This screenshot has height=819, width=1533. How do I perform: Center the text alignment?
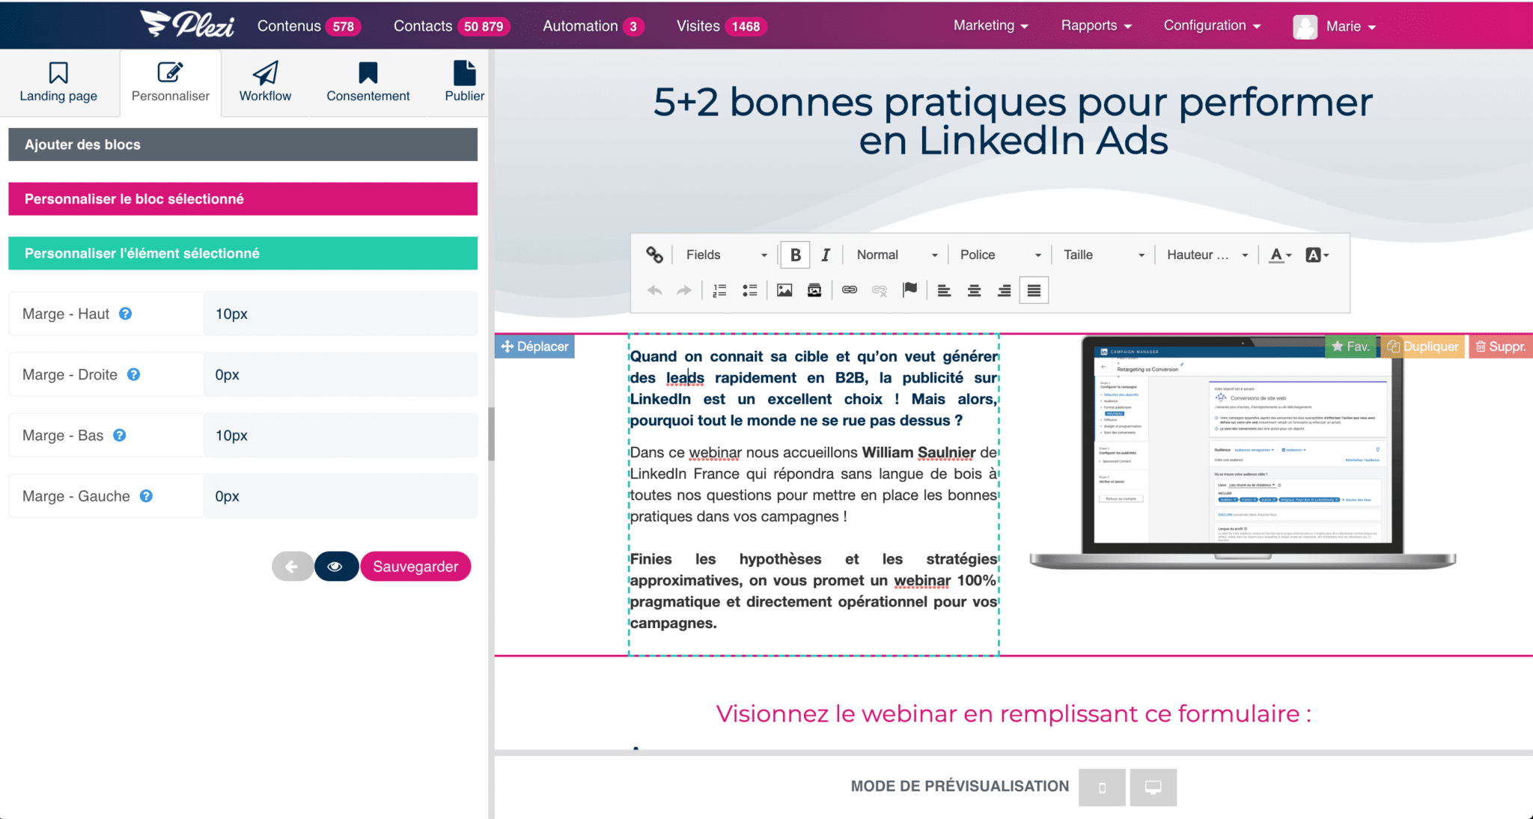(x=974, y=290)
